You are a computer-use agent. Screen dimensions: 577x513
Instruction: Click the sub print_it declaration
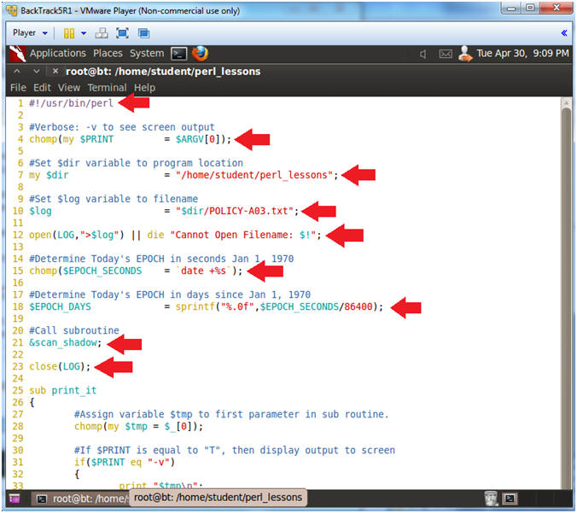pyautogui.click(x=62, y=391)
